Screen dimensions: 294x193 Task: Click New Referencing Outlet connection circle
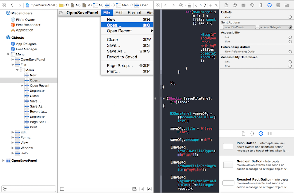(x=290, y=52)
